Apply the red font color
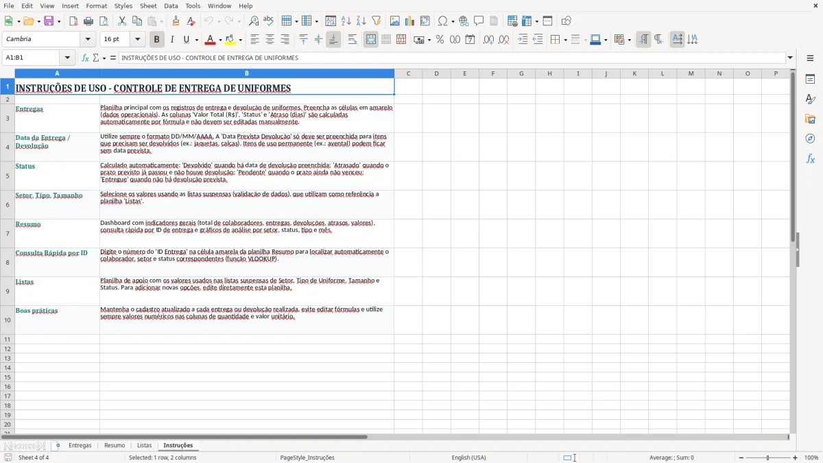Image resolution: width=823 pixels, height=463 pixels. pyautogui.click(x=211, y=40)
